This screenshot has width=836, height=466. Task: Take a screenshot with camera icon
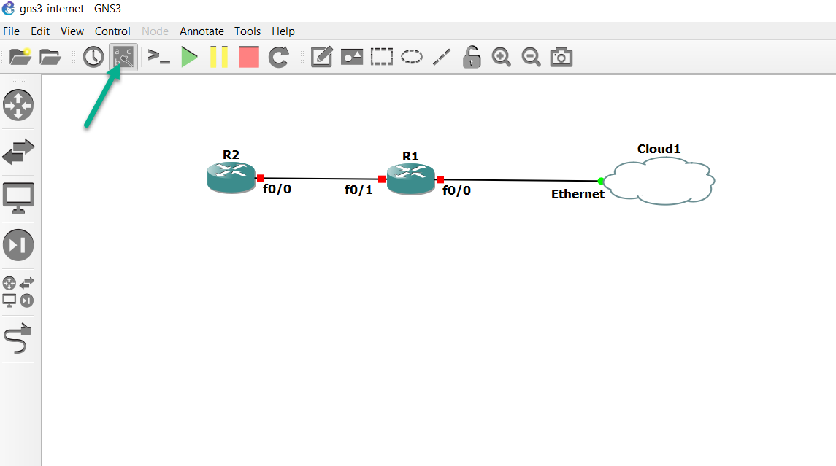pos(561,56)
